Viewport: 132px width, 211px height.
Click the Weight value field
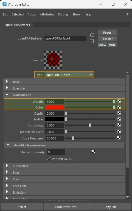[x=55, y=102]
